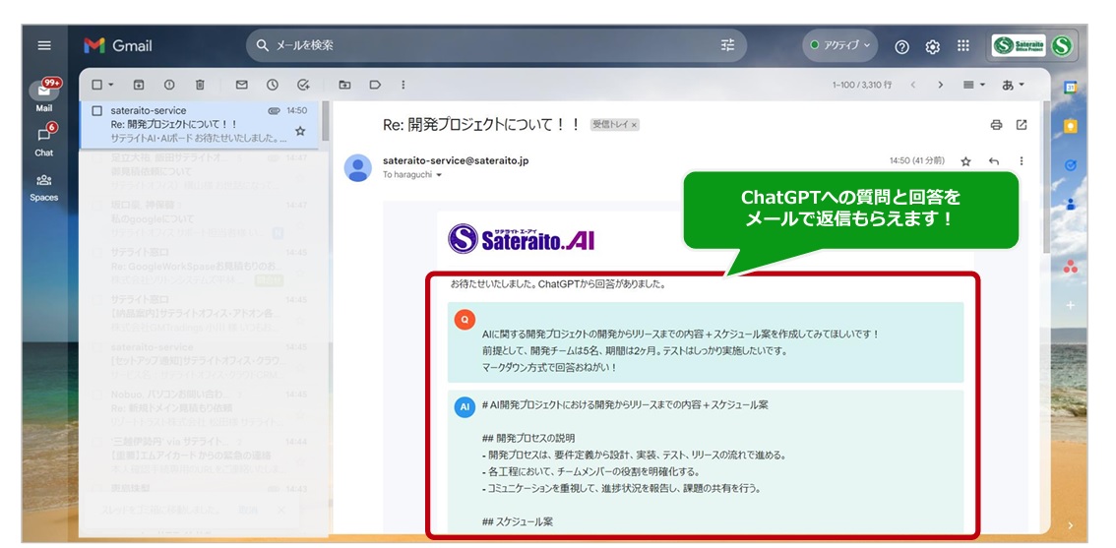Print the email using the printer icon
The image size is (1116, 548).
(x=996, y=125)
